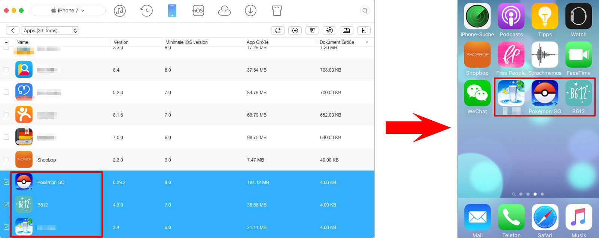This screenshot has height=238, width=599.
Task: Sort by the Name column header
Action: point(61,42)
